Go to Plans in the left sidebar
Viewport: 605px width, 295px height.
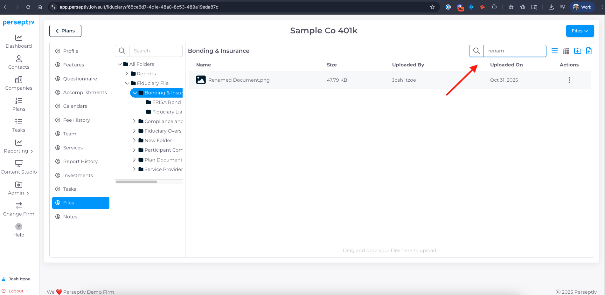coord(19,105)
